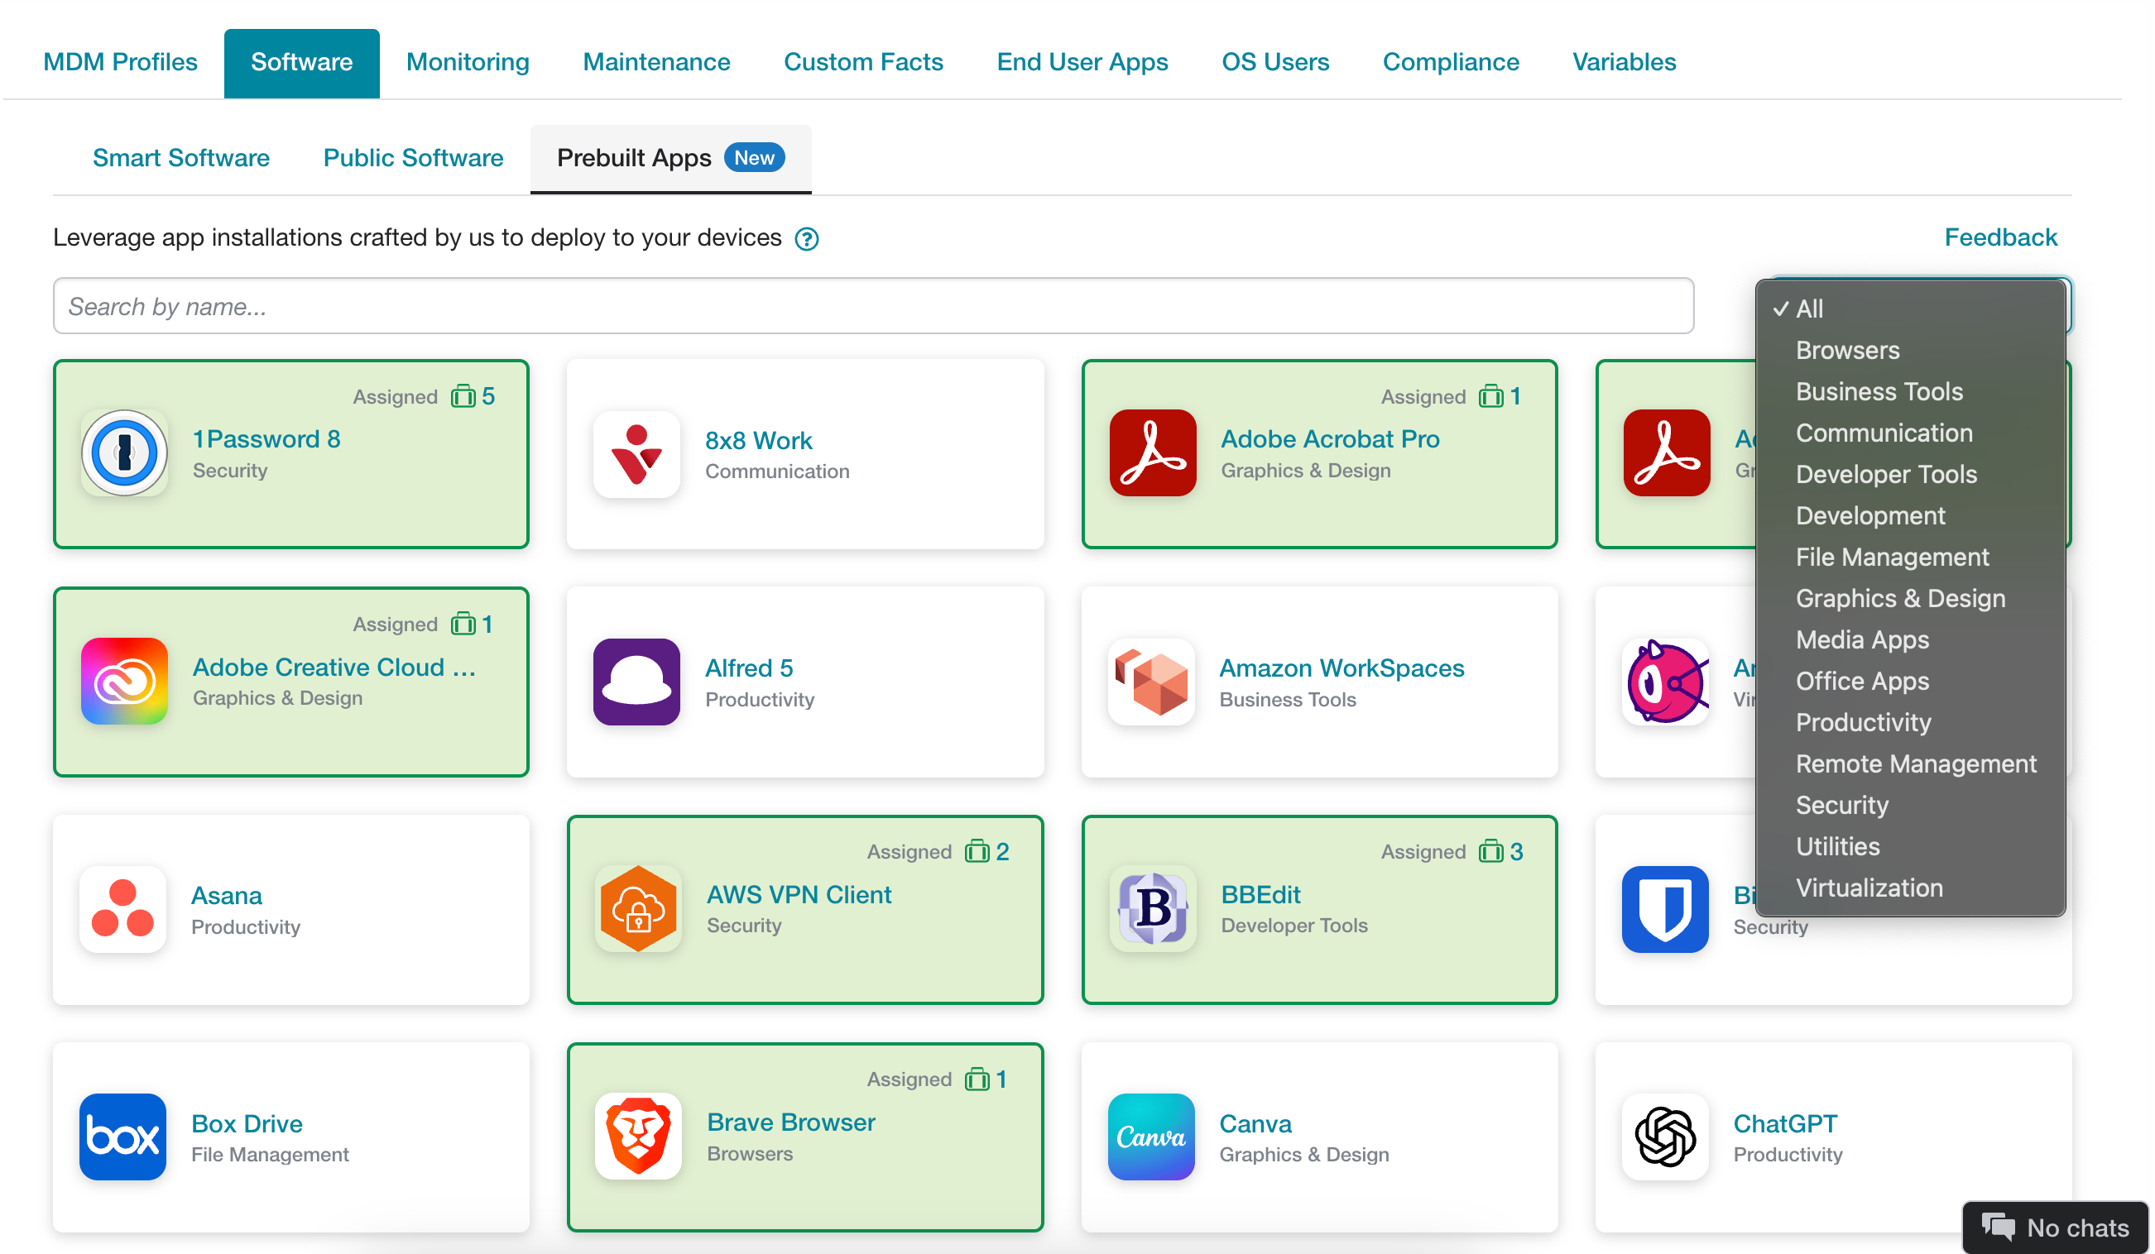Click the assigned devices icon on Adobe Acrobat Pro
This screenshot has width=2155, height=1254.
pos(1490,396)
